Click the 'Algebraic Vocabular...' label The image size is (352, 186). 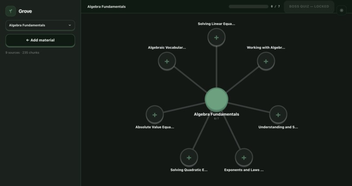click(x=167, y=47)
